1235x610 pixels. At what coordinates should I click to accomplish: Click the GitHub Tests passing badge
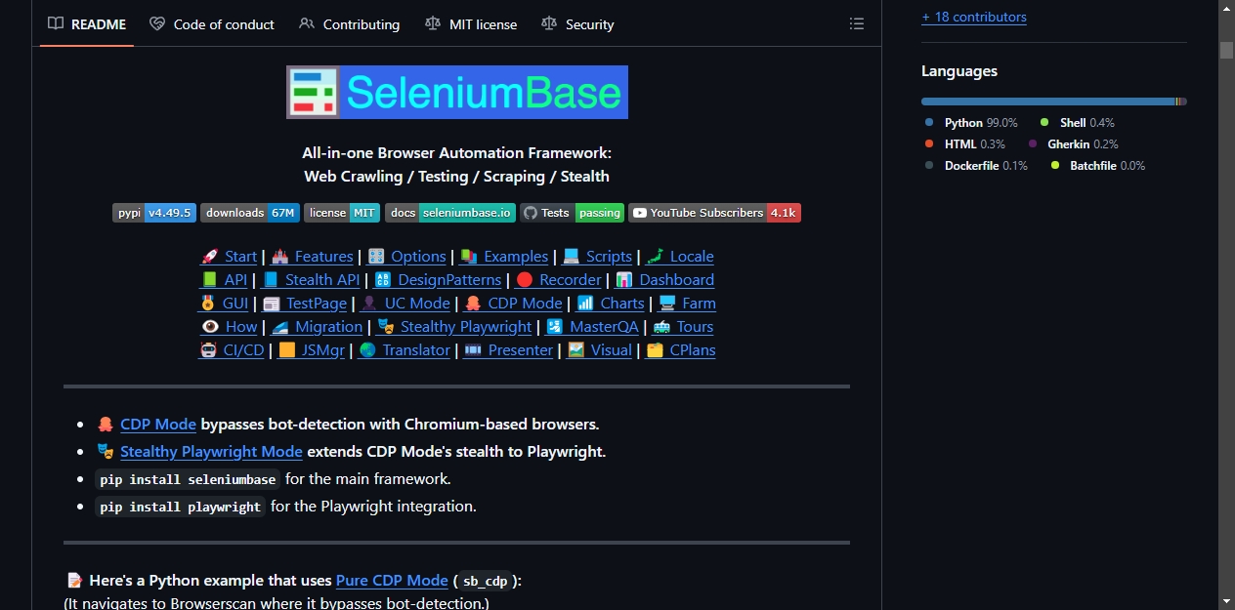pos(572,213)
